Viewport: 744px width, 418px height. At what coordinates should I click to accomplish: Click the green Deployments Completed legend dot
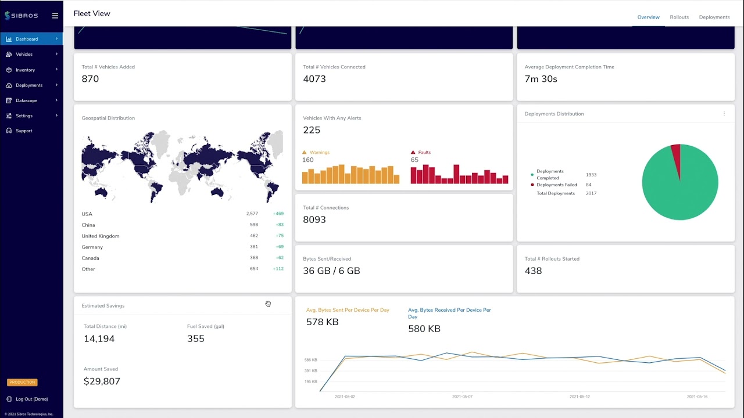(532, 174)
